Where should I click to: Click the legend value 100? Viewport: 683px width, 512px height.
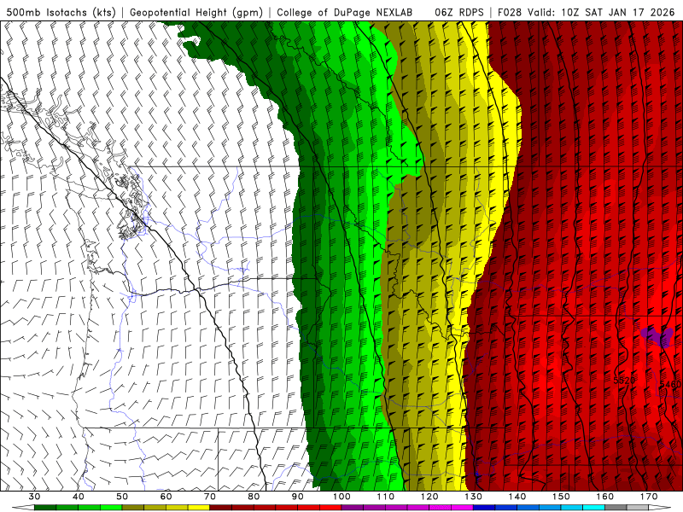(x=341, y=497)
